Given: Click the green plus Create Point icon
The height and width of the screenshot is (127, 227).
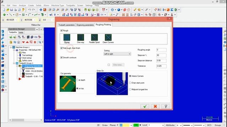Looking at the screenshot, I should tap(4, 15).
